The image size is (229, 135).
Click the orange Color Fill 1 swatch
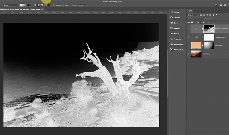196,46
